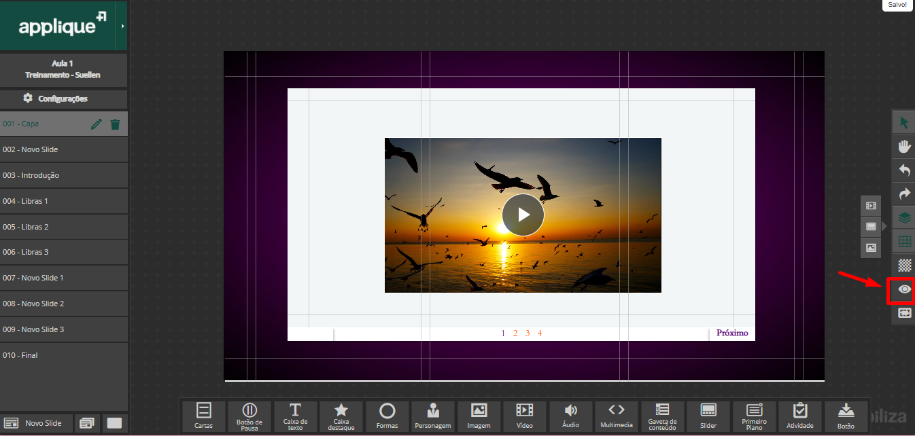Open the Gaveta de conteúdo tool
Screen dimensions: 915x436
click(662, 416)
